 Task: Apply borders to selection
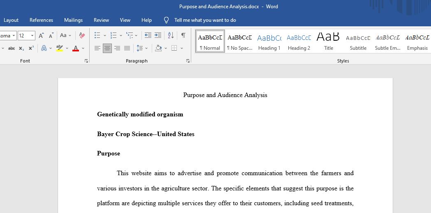coord(174,49)
